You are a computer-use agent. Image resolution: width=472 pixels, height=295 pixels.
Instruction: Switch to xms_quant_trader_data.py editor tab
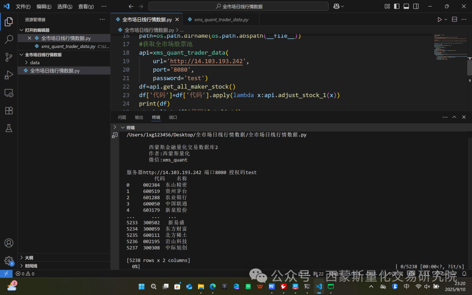click(x=221, y=20)
